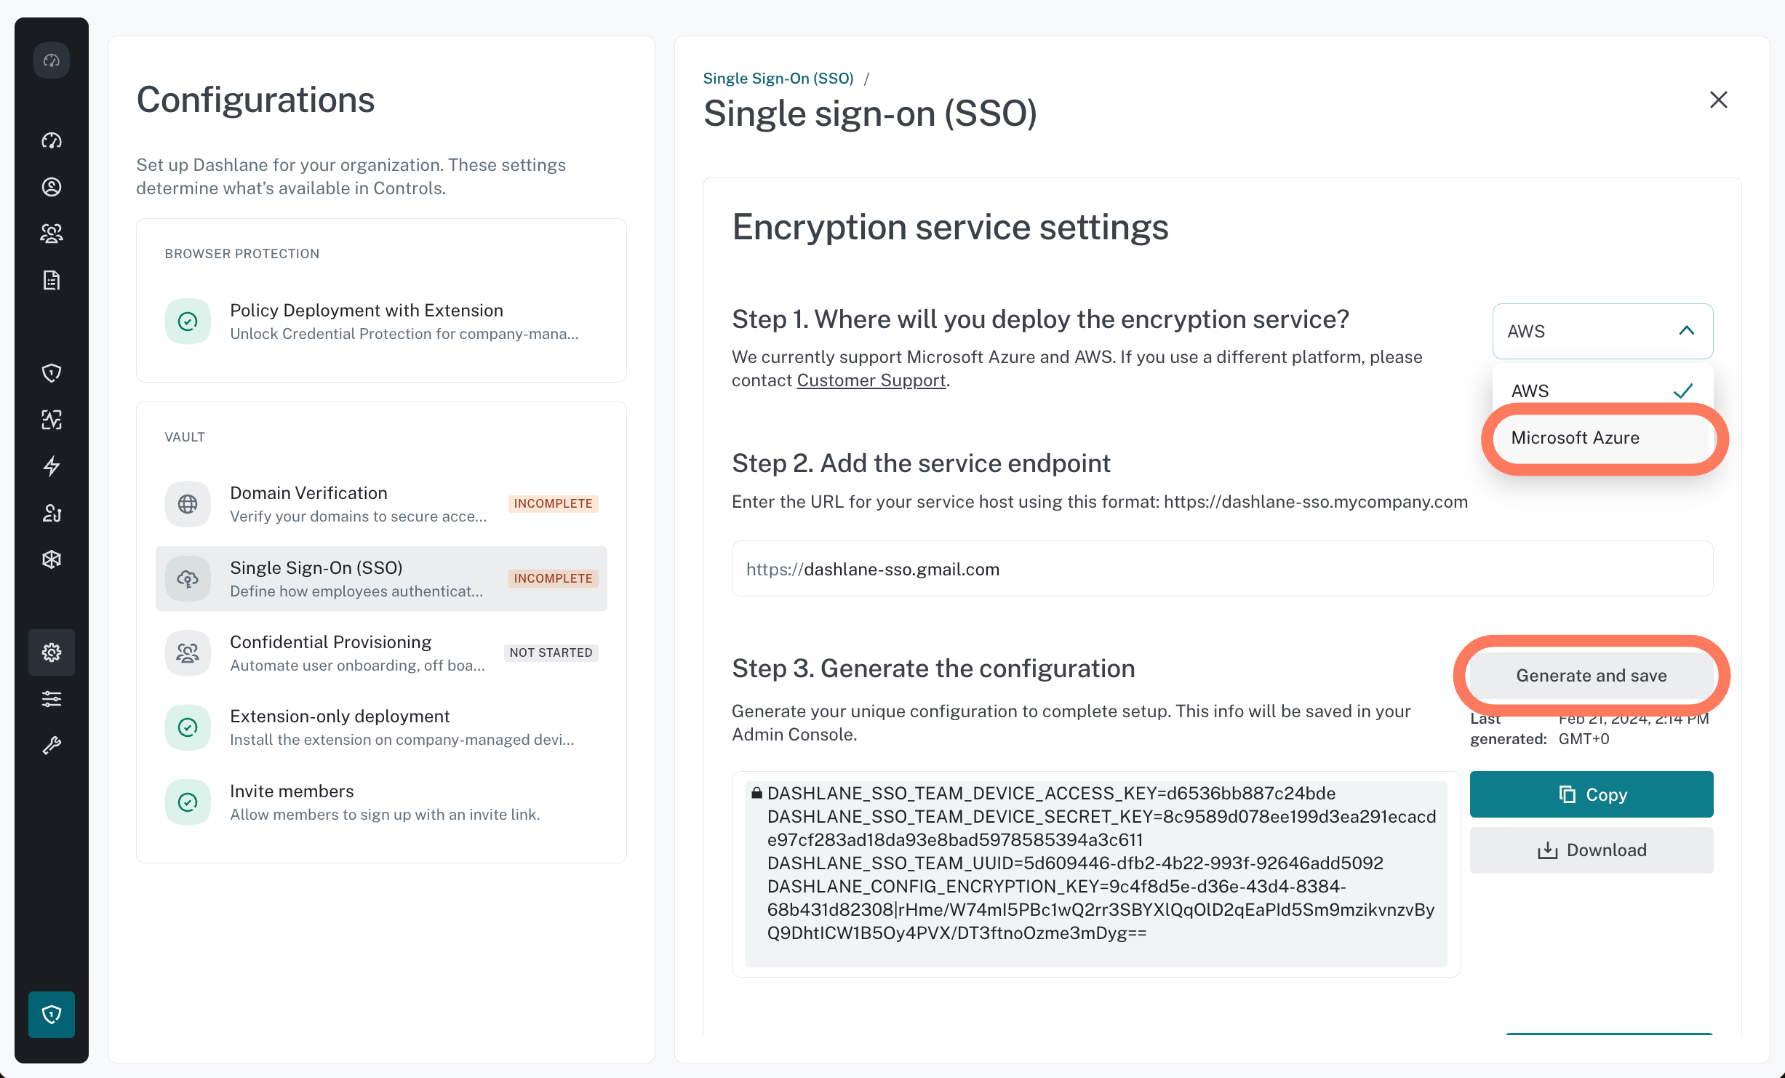Open the groups sidebar icon
Viewport: 1785px width, 1078px height.
[x=52, y=233]
